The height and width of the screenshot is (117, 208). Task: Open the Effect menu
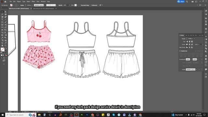(x=33, y=2)
